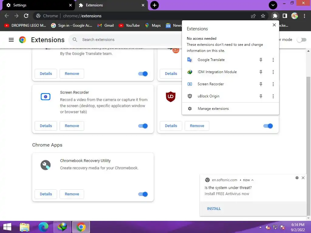The width and height of the screenshot is (311, 233).
Task: Open Internet Download Manager taskbar icon
Action: pos(62,227)
